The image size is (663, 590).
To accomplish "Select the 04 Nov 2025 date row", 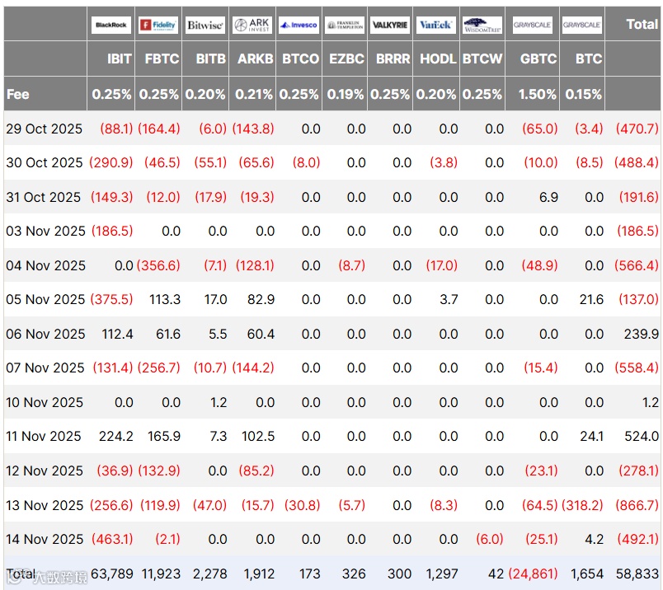I will pos(332,265).
